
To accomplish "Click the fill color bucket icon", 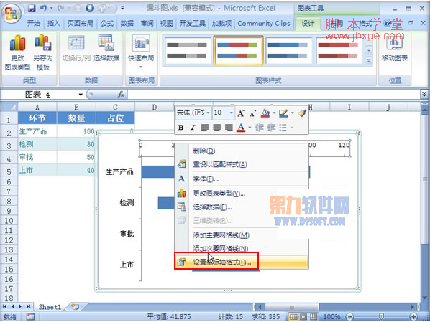I will coord(265,113).
